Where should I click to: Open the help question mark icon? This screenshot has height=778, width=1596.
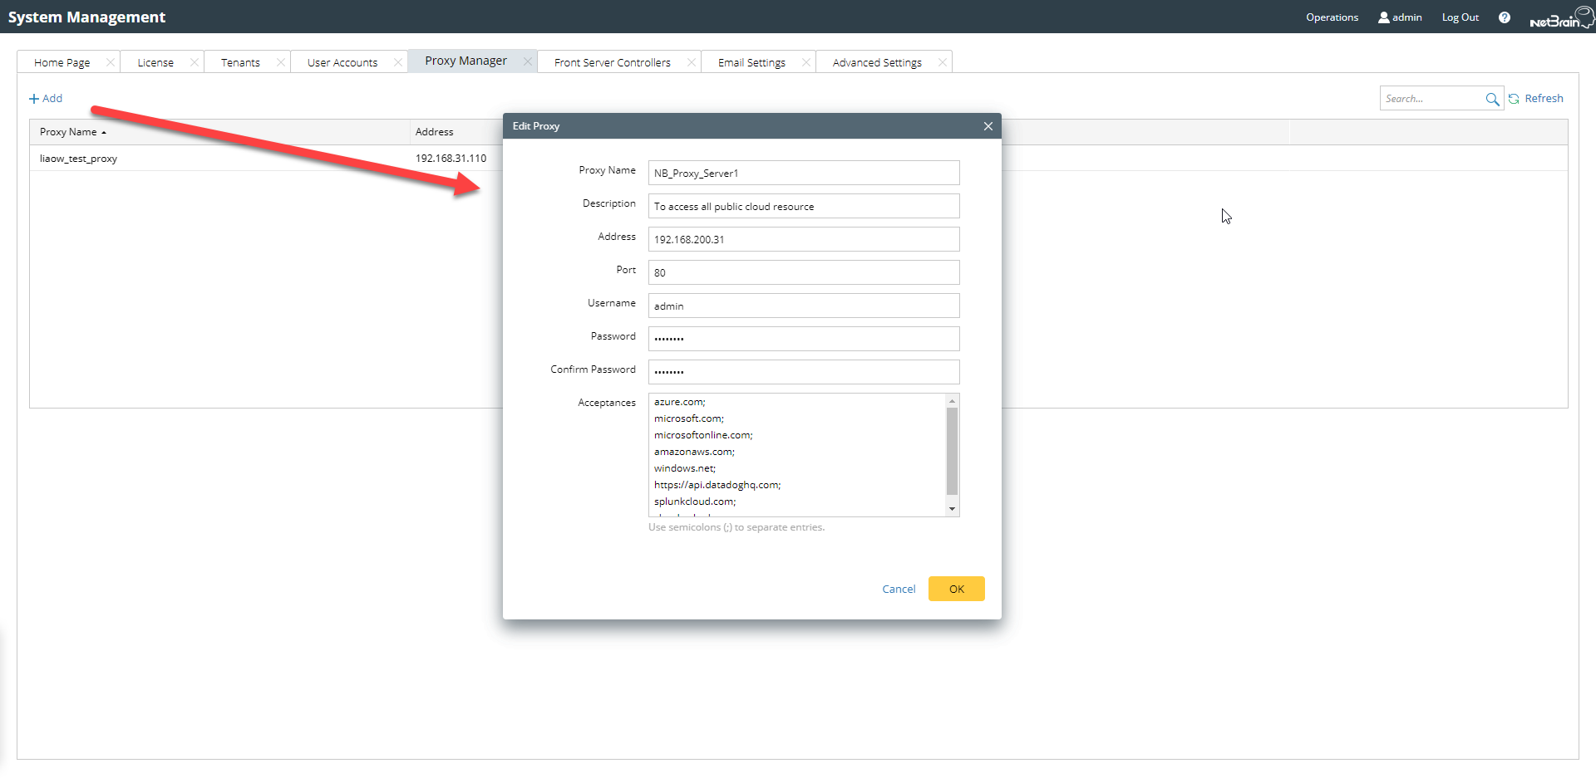1505,17
